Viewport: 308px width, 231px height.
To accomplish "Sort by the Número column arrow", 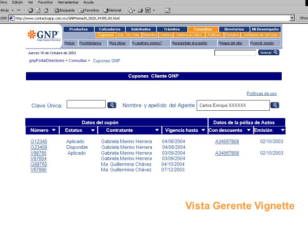I will coord(54,130).
